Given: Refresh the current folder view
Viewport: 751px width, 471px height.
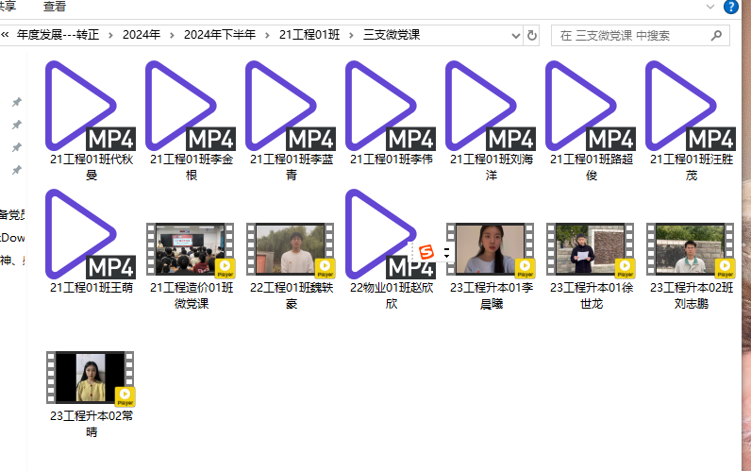Looking at the screenshot, I should click(x=532, y=35).
